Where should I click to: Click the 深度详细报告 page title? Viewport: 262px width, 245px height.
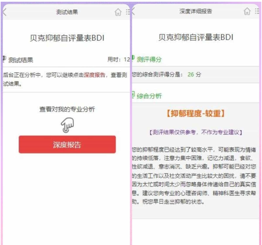click(x=195, y=11)
